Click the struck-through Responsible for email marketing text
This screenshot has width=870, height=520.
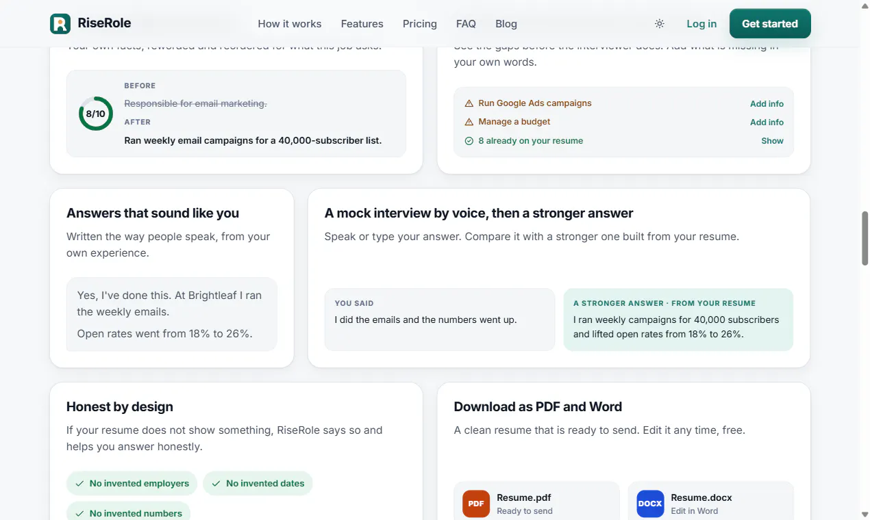coord(195,103)
